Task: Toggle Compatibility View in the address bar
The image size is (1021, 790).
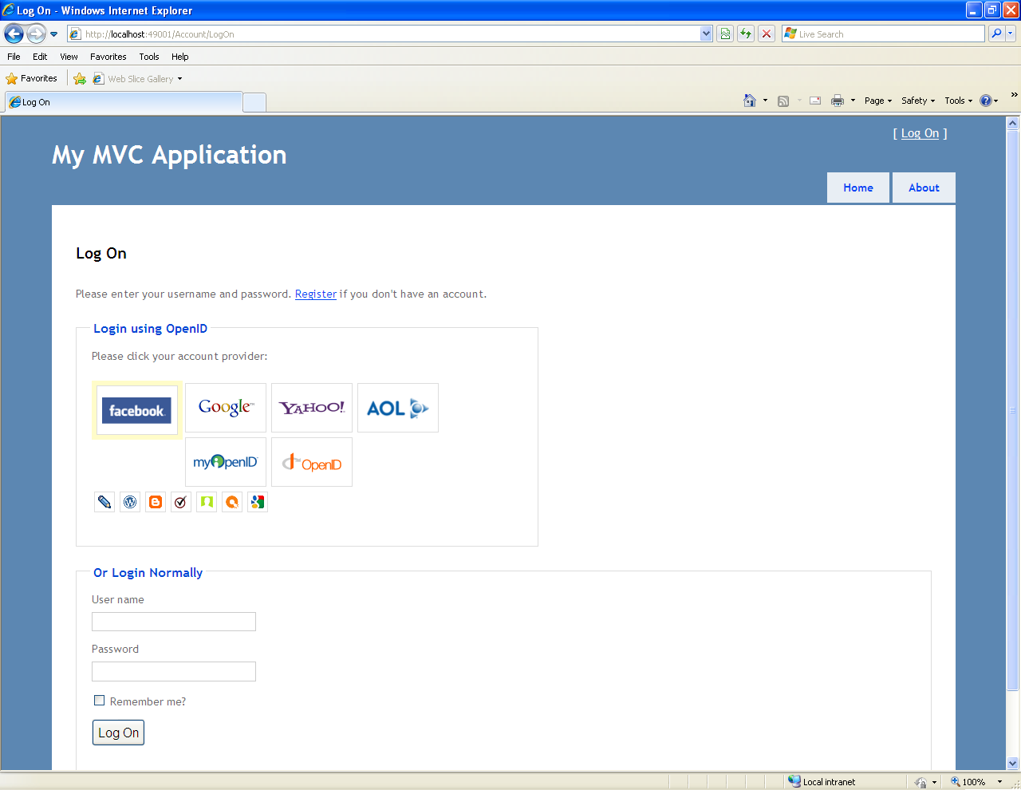Action: pos(725,34)
